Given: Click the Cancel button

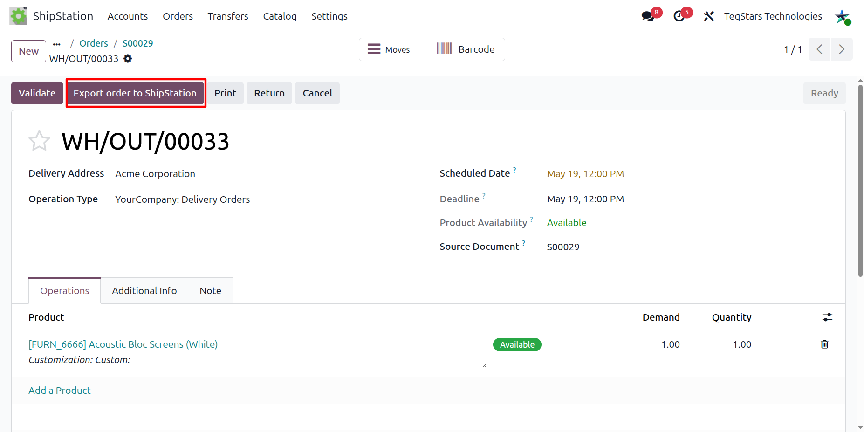Looking at the screenshot, I should pos(317,93).
